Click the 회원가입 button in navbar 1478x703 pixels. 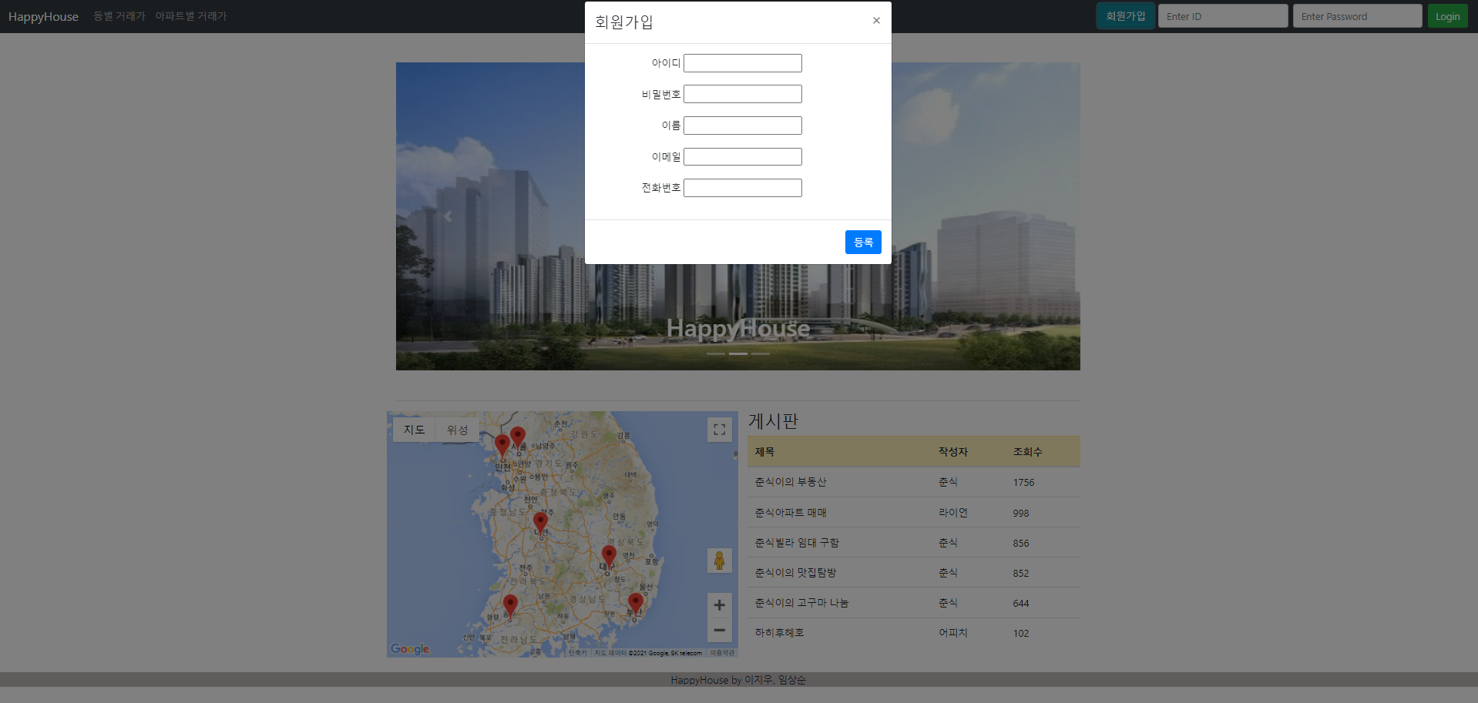click(1125, 16)
